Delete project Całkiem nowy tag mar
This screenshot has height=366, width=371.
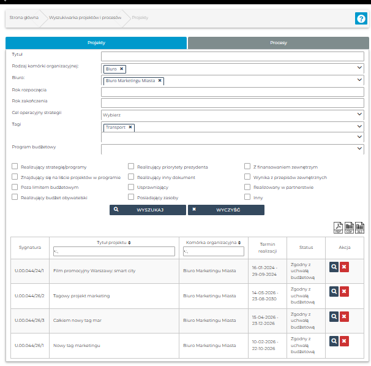(x=344, y=316)
